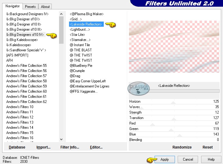This screenshot has height=164, width=223.
Task: Choose the @ THE BLAST filter
Action: [x=81, y=50]
